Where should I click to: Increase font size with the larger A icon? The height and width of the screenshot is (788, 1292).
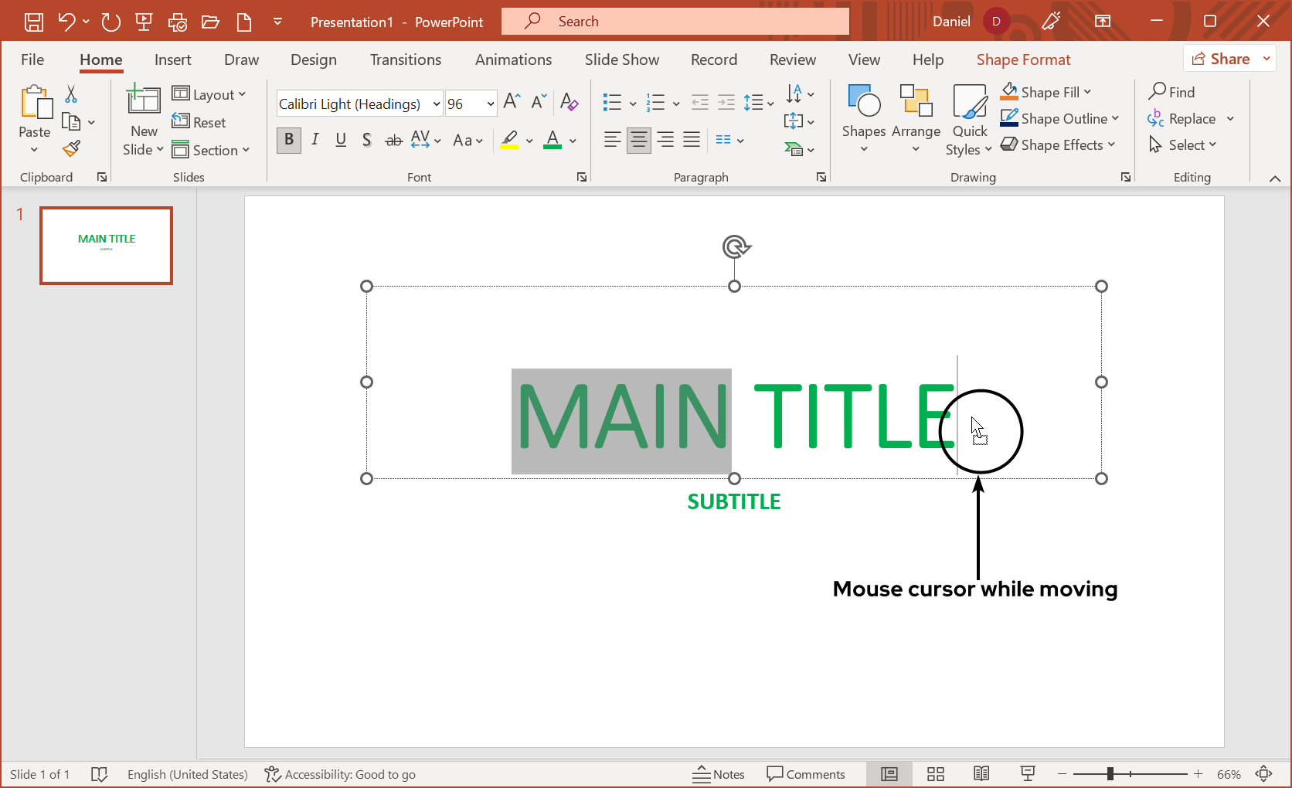pyautogui.click(x=512, y=102)
